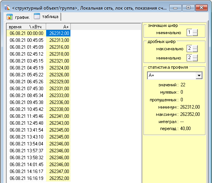Select the cell with value 262329,00

[x=58, y=82]
